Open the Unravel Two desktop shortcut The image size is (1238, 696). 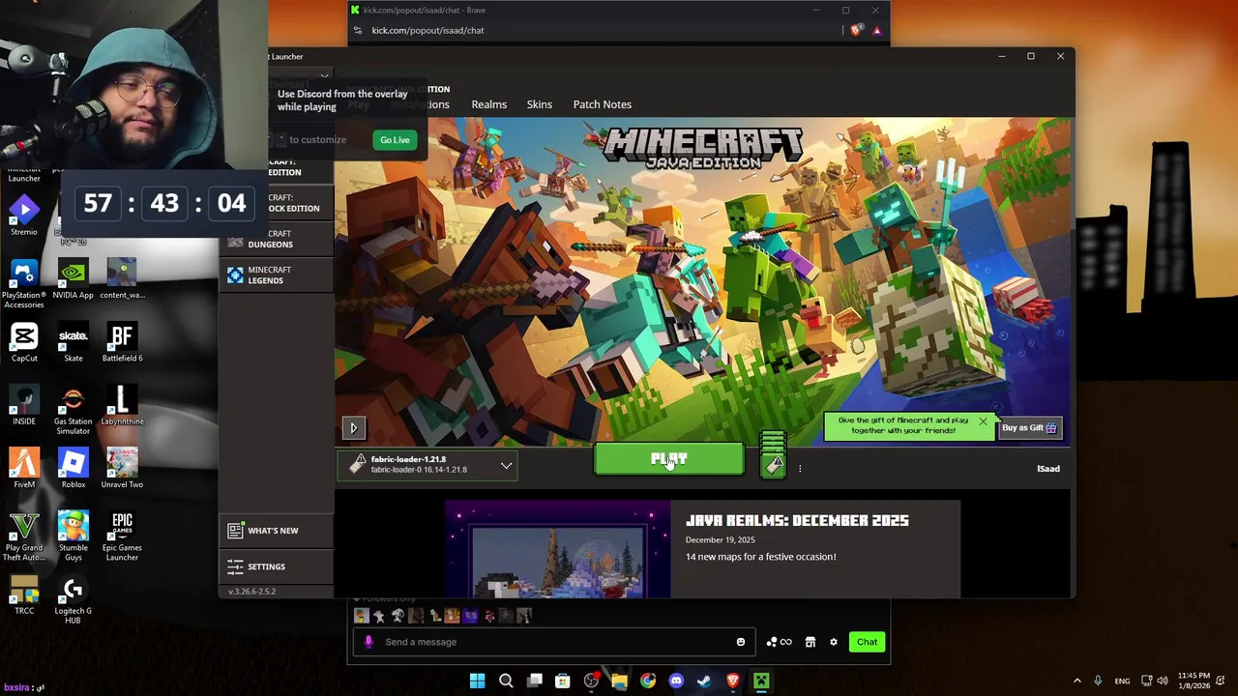[122, 469]
